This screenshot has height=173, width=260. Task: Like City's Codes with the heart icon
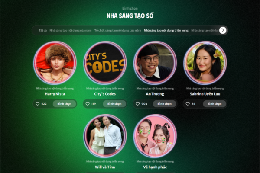tap(88, 104)
